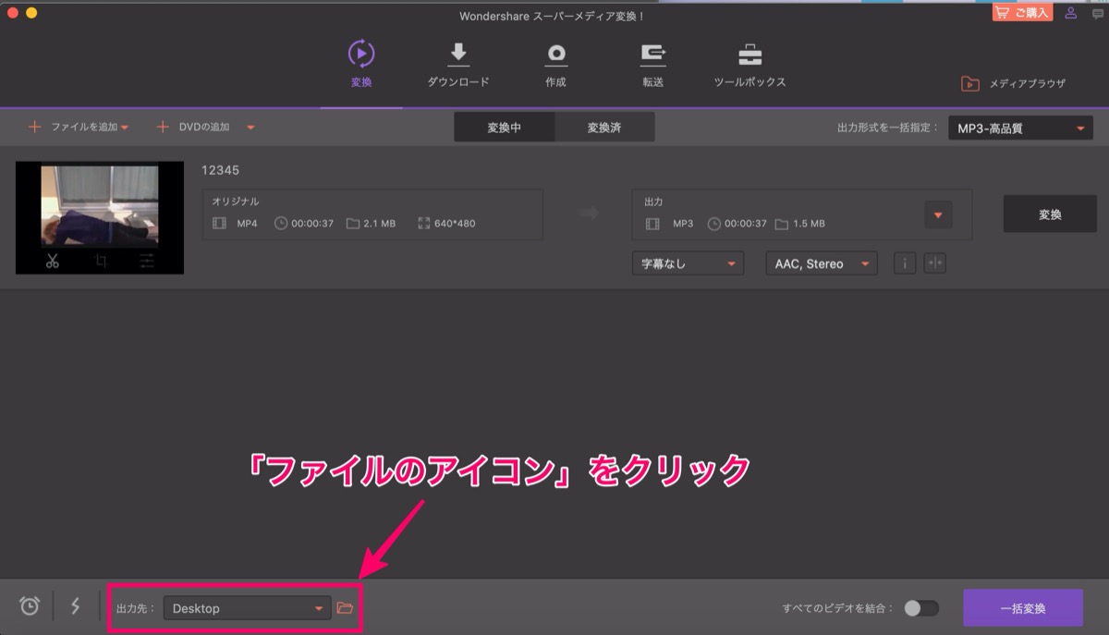
Task: Switch to the 変換 tab
Action: point(361,64)
